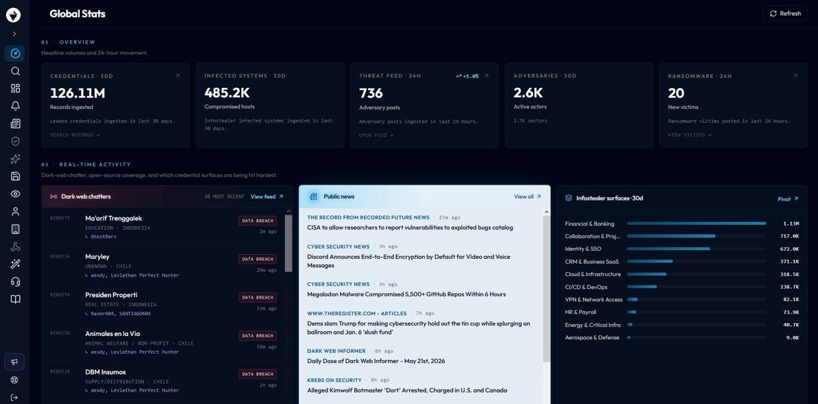818x404 pixels.
Task: Click the View Victims link
Action: [x=690, y=135]
